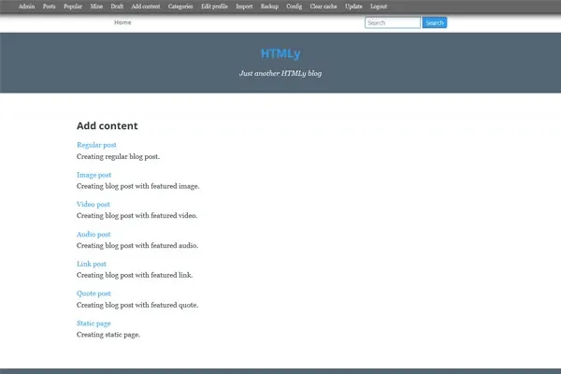Create a Regular post
This screenshot has width=561, height=374.
(96, 145)
